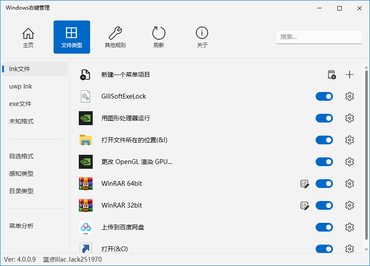The width and height of the screenshot is (370, 266).
Task: Select lnk文件 in the sidebar
Action: pyautogui.click(x=35, y=69)
